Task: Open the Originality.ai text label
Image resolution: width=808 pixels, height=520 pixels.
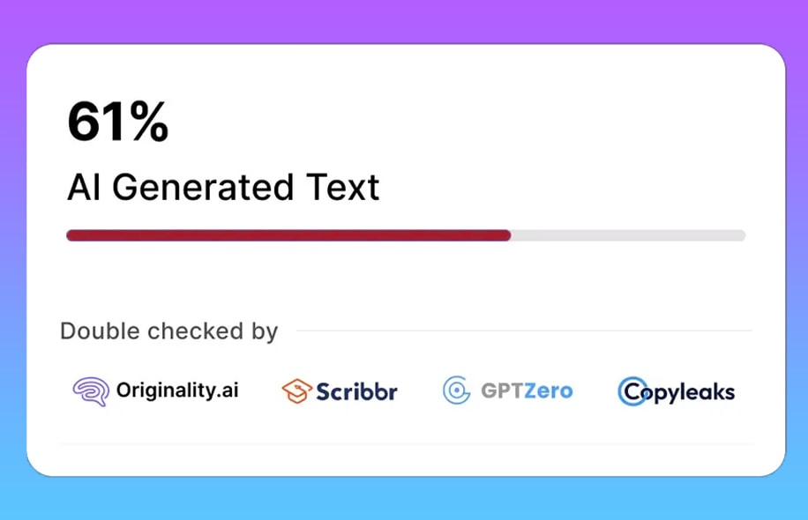Action: coord(177,390)
